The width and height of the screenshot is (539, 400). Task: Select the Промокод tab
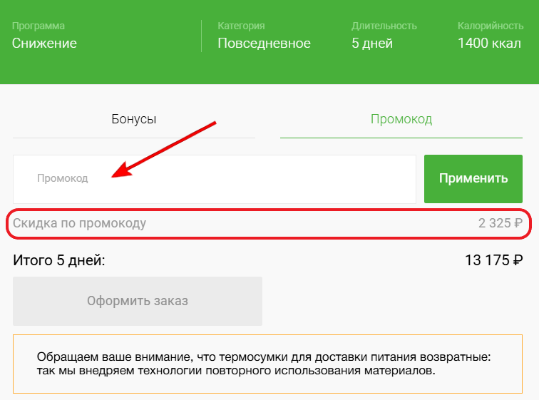(401, 119)
